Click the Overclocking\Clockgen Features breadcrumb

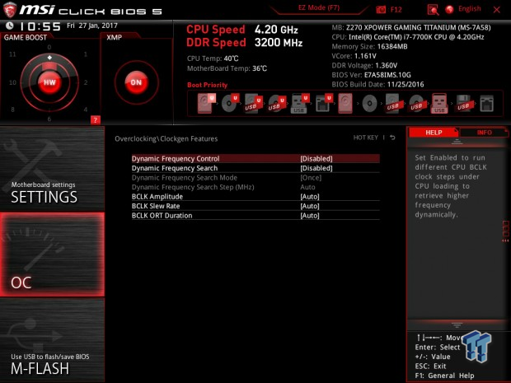[166, 138]
